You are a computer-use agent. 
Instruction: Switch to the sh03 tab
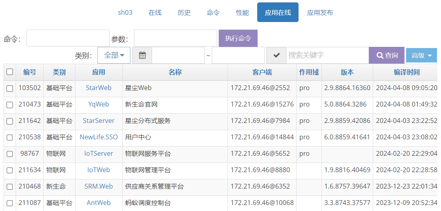coord(125,13)
